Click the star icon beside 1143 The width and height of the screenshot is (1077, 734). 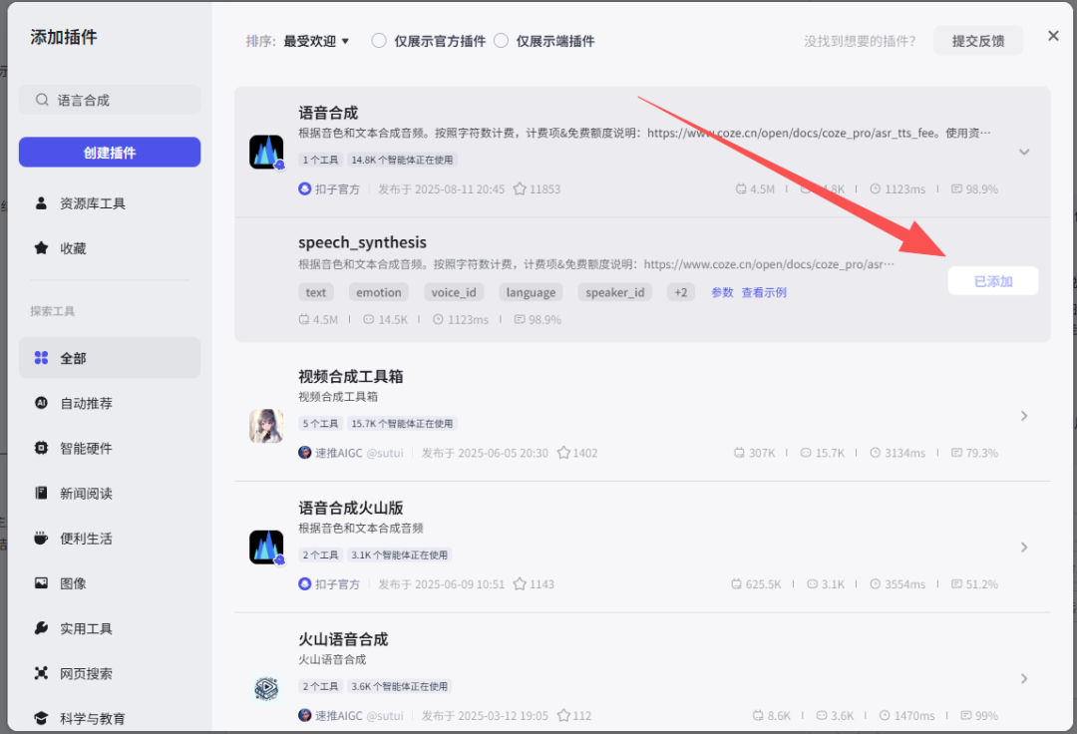(520, 583)
